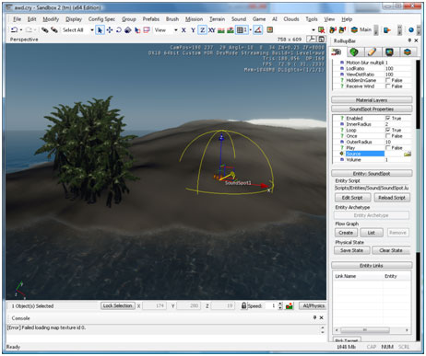Open the RollupBar Display monitor tab
Image resolution: width=426 pixels, height=356 pixels.
point(390,52)
